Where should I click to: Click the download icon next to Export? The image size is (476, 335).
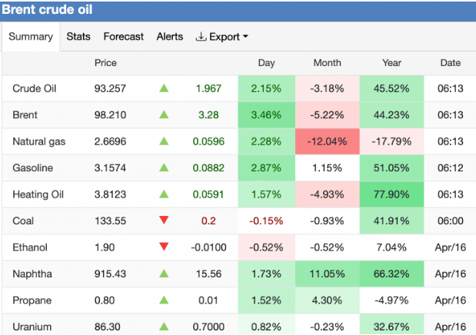201,37
